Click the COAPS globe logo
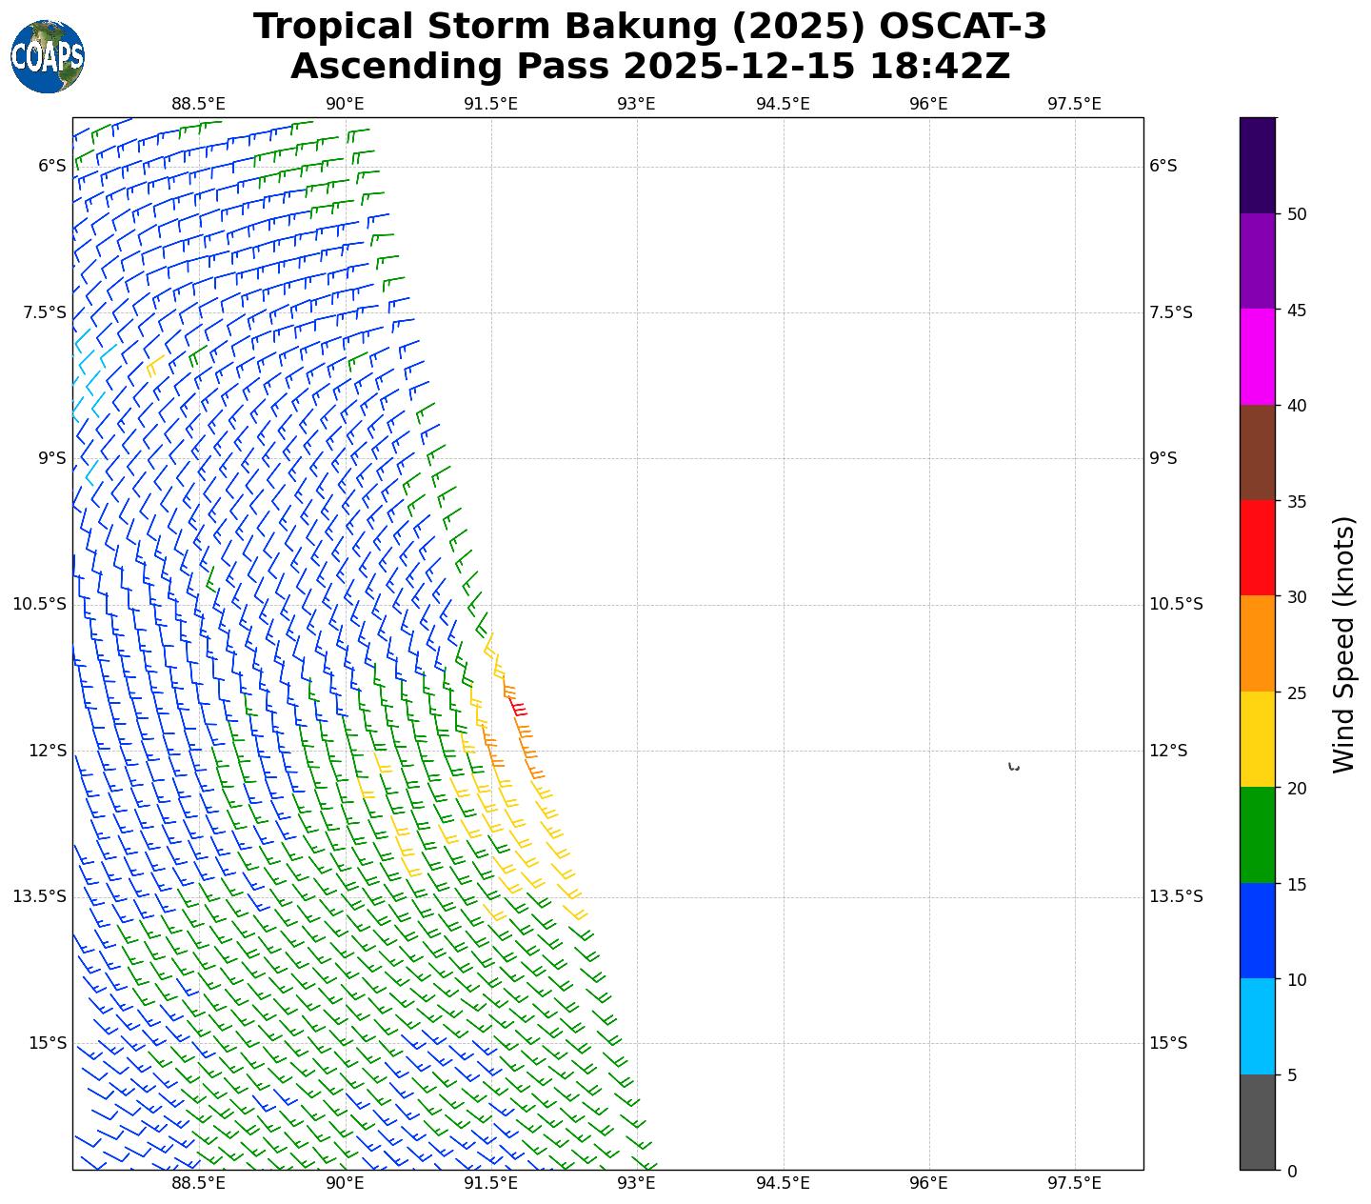 click(x=48, y=57)
